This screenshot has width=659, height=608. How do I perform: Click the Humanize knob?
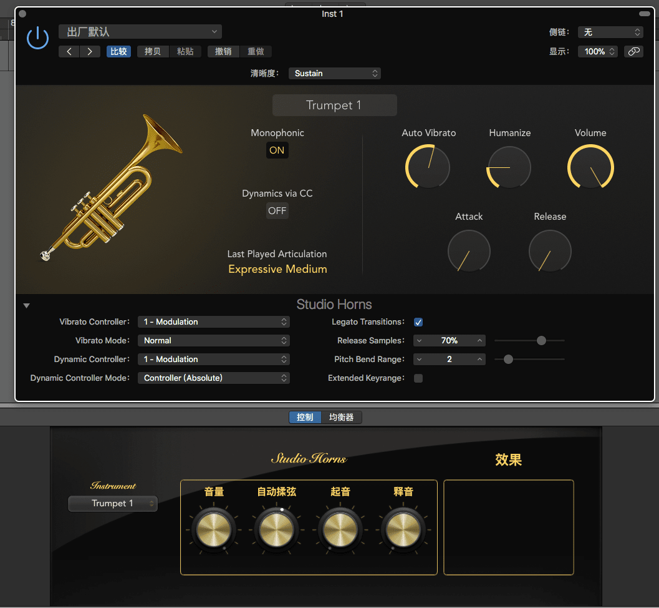[509, 167]
